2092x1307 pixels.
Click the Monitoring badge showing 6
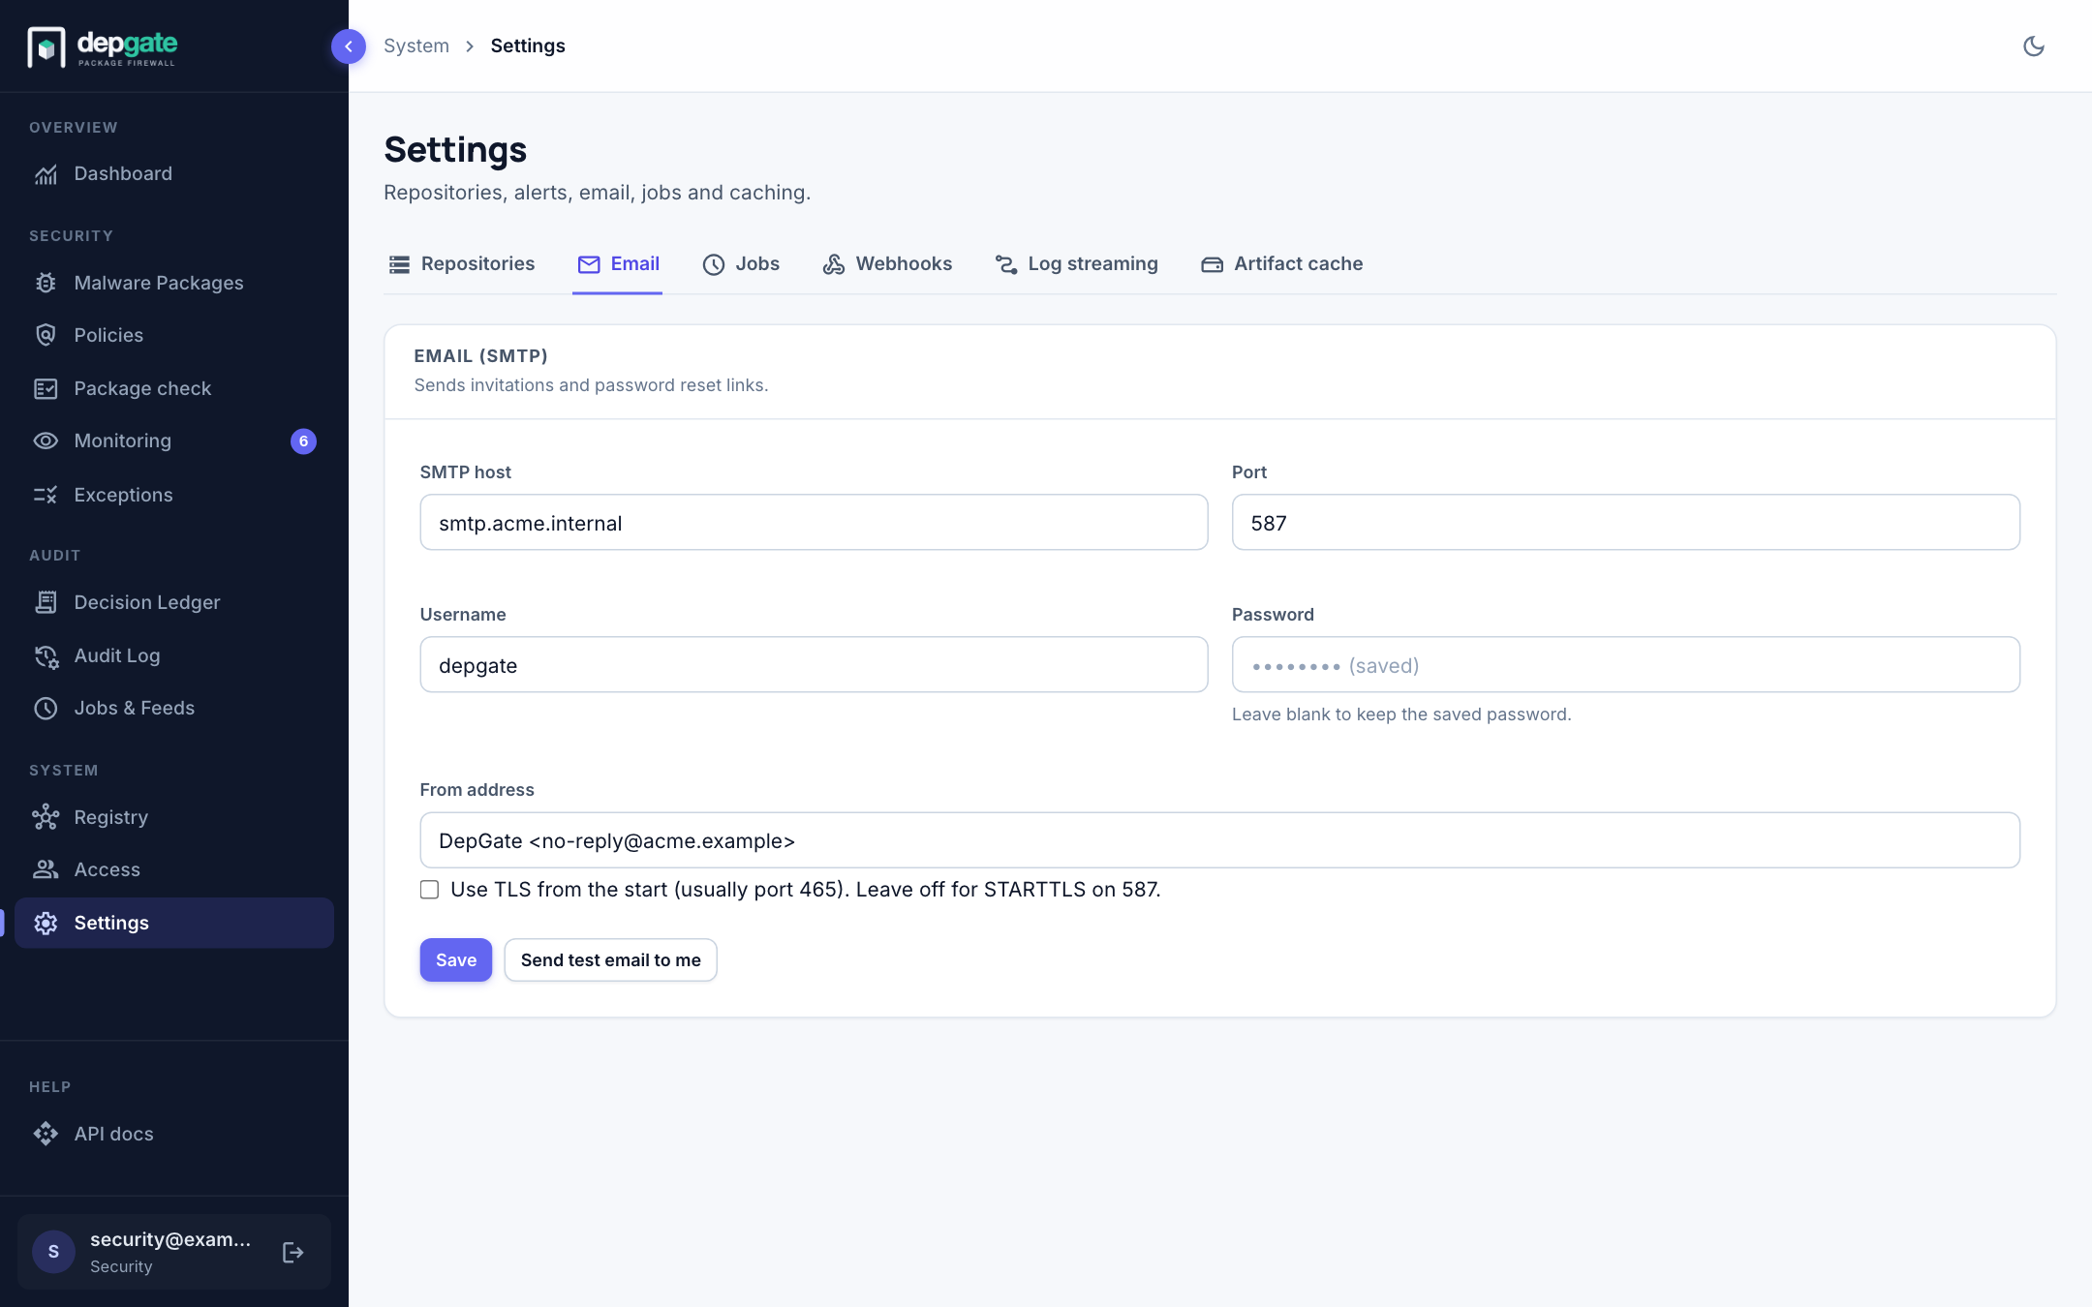click(303, 441)
